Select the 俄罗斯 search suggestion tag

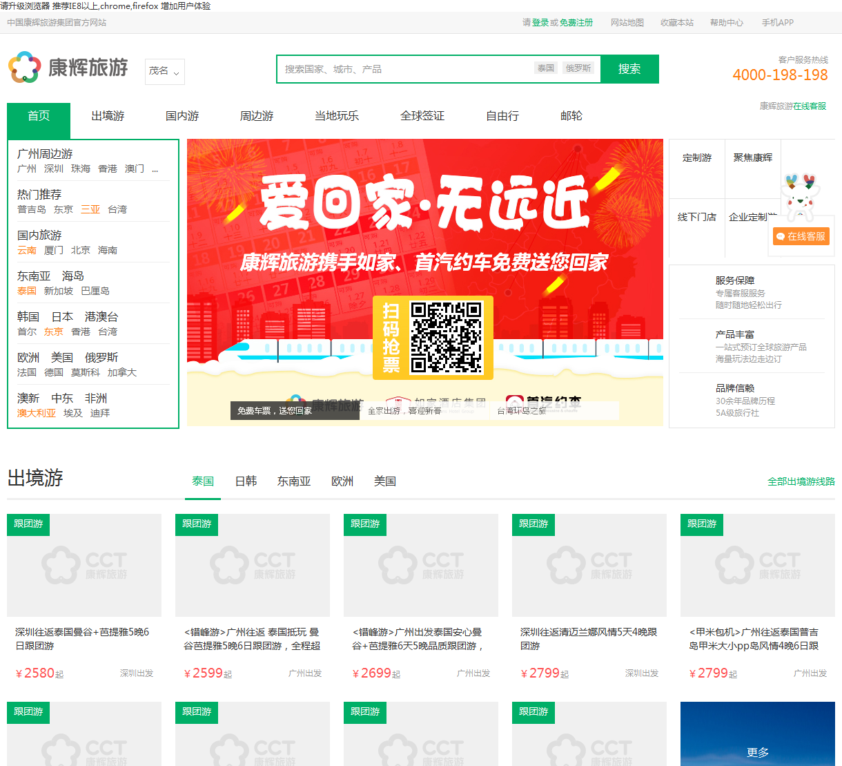tap(578, 68)
